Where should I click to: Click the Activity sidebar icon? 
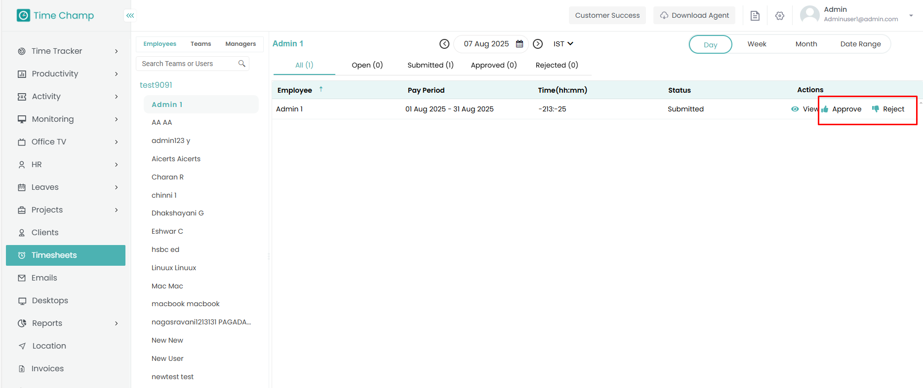22,97
